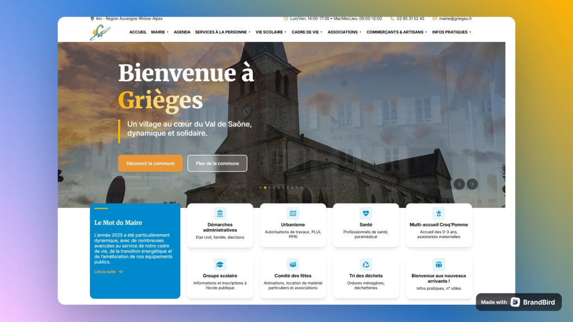
Task: Expand the Commerçants & Artisans dropdown
Action: [397, 32]
